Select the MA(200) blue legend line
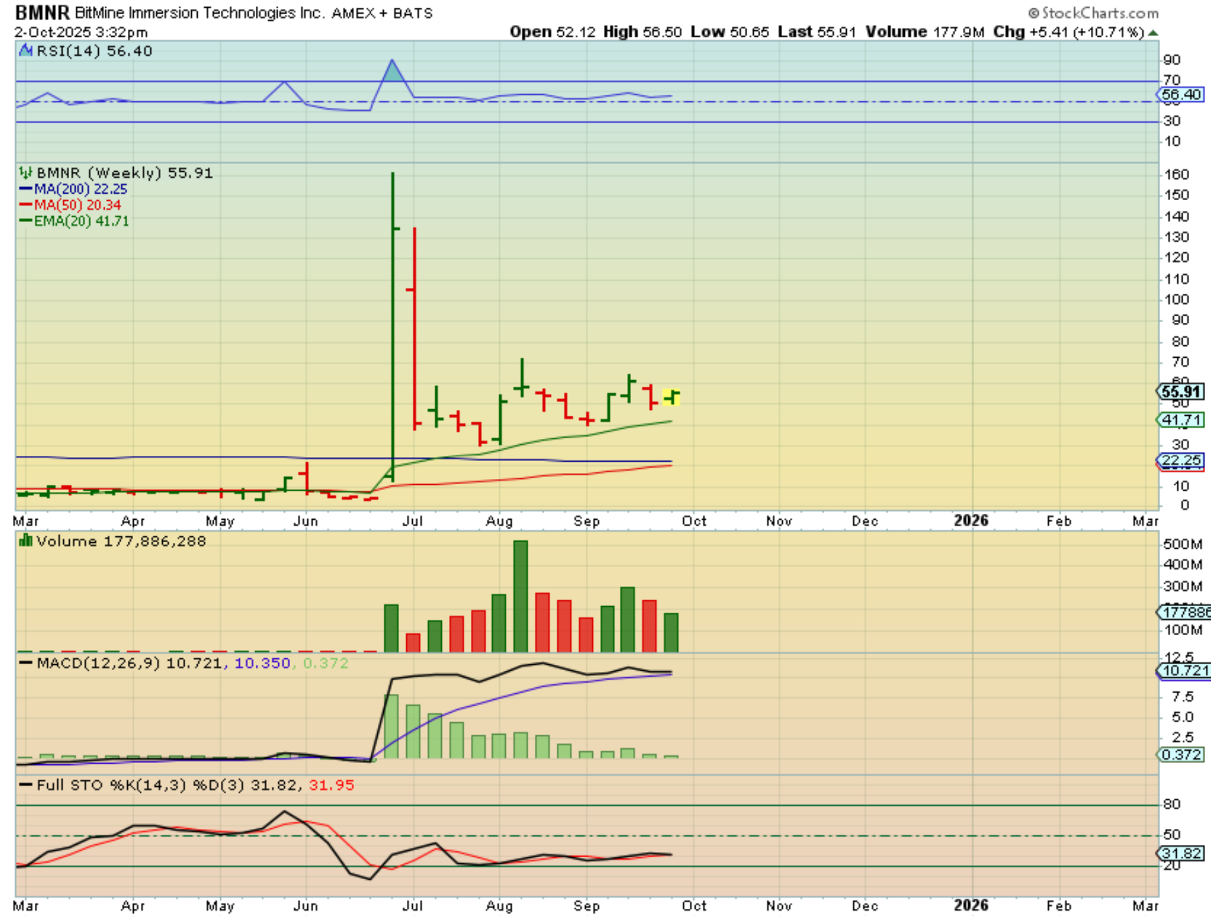The image size is (1211, 916). coord(26,189)
